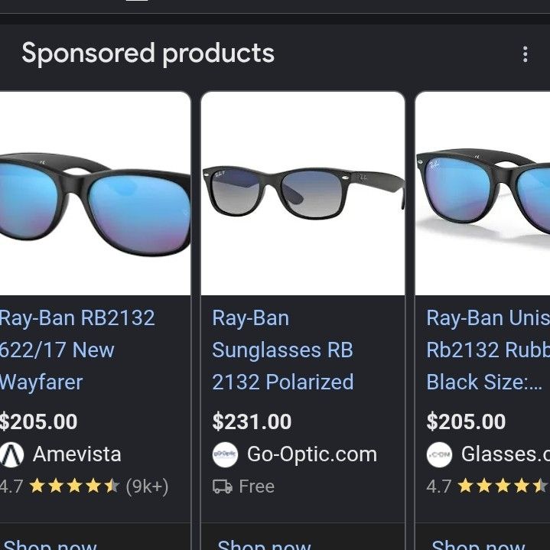Image resolution: width=550 pixels, height=550 pixels.
Task: Click the free delivery truck icon
Action: coord(223,487)
